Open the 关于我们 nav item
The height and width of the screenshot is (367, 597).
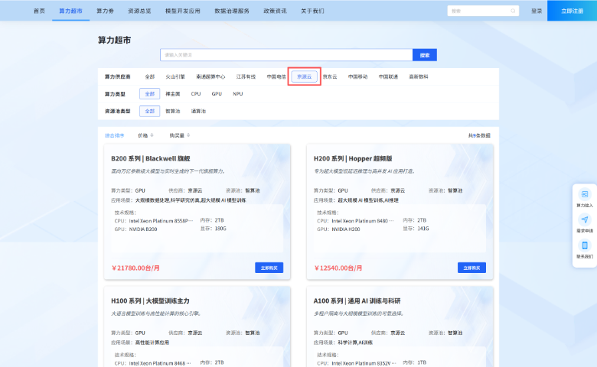coord(312,11)
